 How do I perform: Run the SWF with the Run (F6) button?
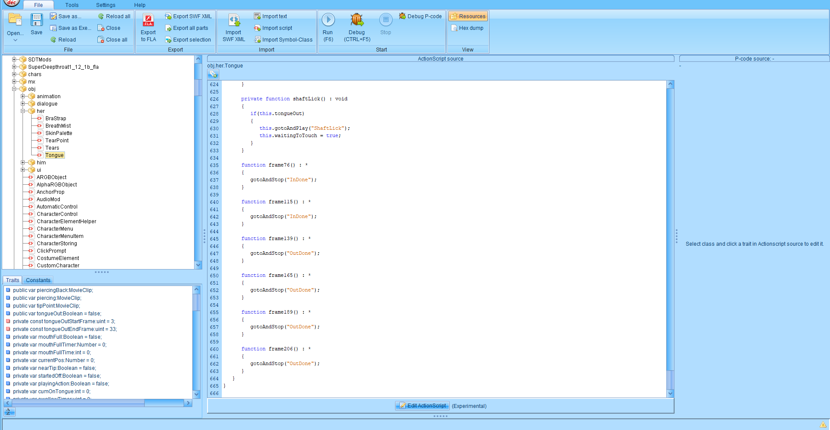pos(328,20)
